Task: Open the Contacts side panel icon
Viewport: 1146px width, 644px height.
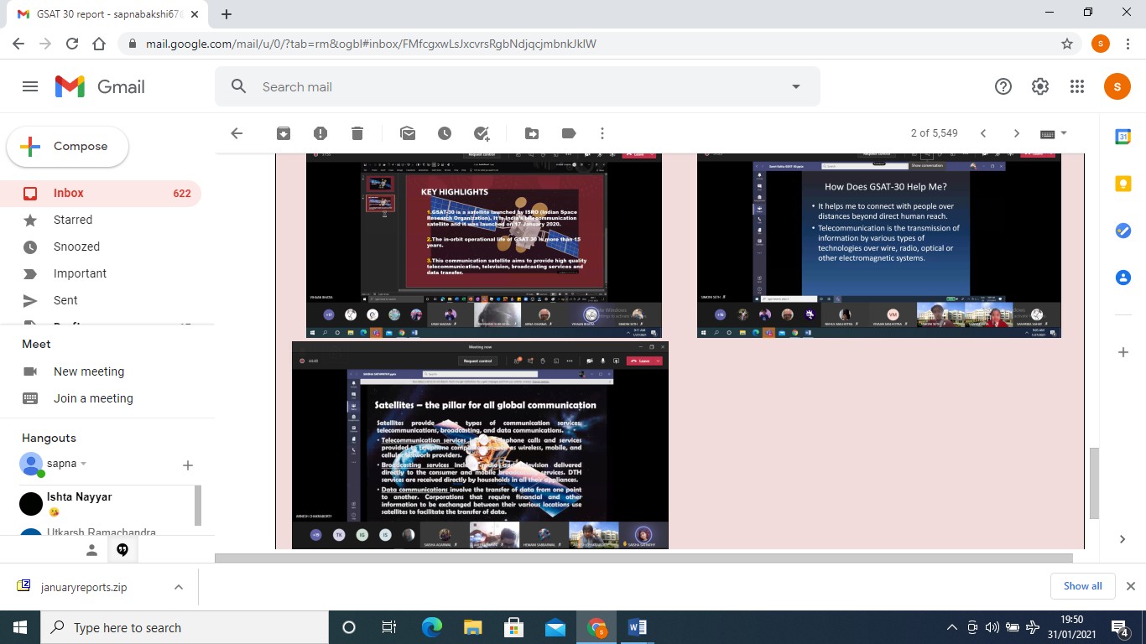Action: click(x=1123, y=278)
